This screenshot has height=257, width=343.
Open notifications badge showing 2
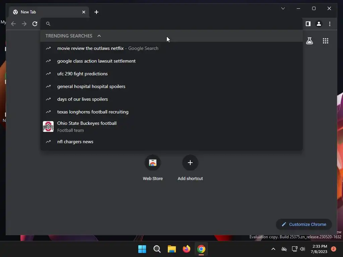click(334, 249)
